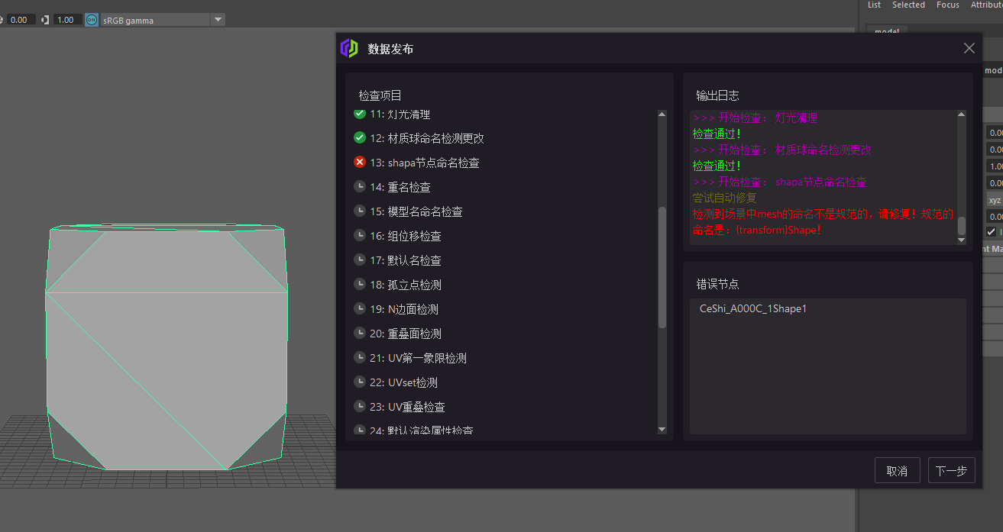
Task: Click the exposure icon in the viewport toolbar
Action: click(x=3, y=19)
